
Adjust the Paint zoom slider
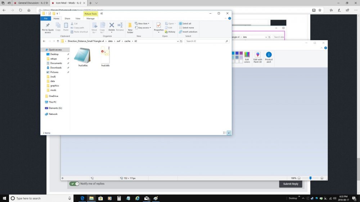(310, 178)
